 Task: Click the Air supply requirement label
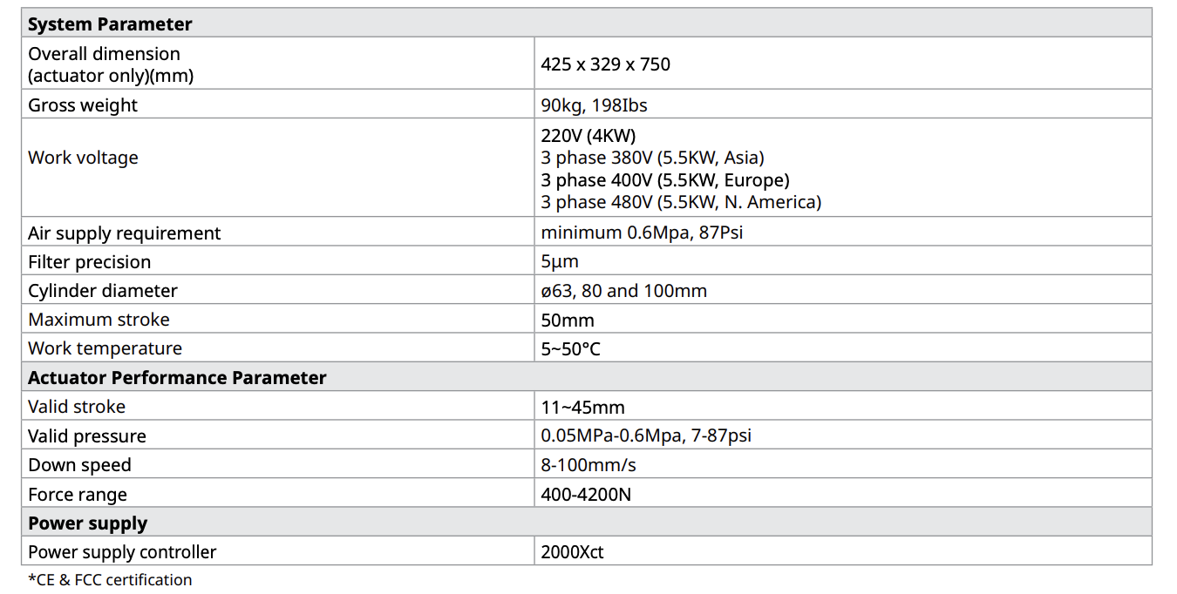[125, 233]
